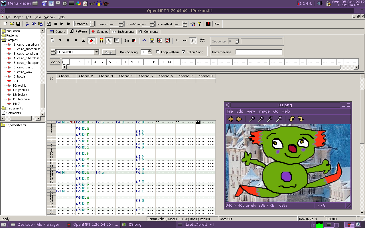Click the Octave 5 spinner arrows

93,24
